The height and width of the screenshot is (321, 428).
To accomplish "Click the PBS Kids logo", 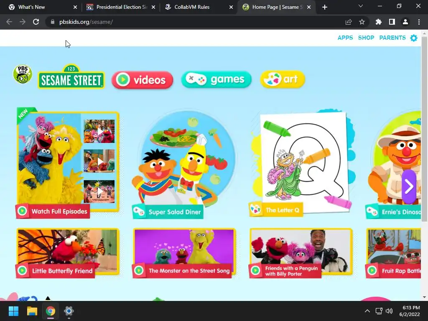I will click(23, 74).
